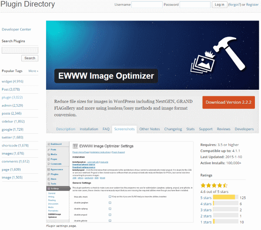
Task: Switch to the Stats tab
Action: pos(191,129)
